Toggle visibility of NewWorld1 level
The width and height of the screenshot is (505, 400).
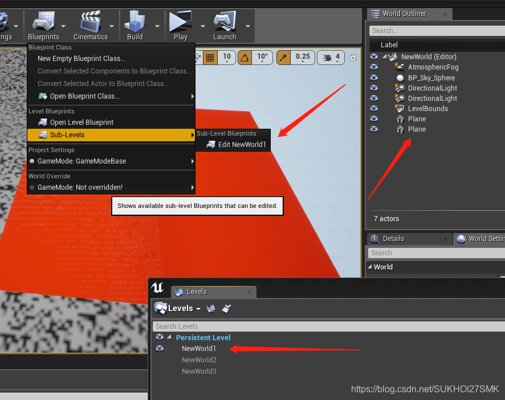coord(160,349)
